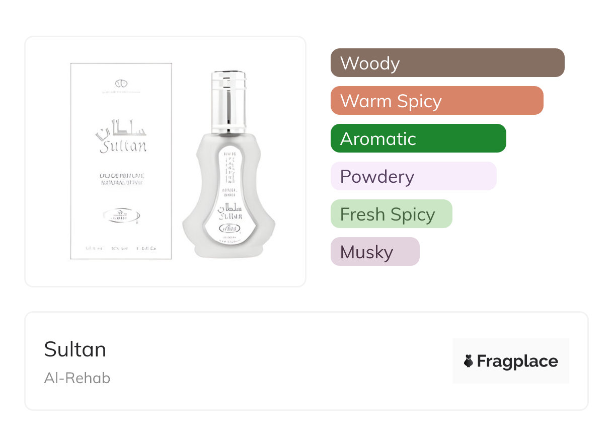The image size is (613, 435).
Task: Select the Woody accord bar
Action: [x=447, y=63]
